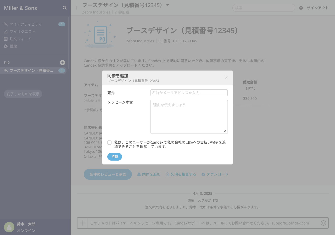Click the chat attachment plus button
The height and width of the screenshot is (235, 335).
pos(82,223)
